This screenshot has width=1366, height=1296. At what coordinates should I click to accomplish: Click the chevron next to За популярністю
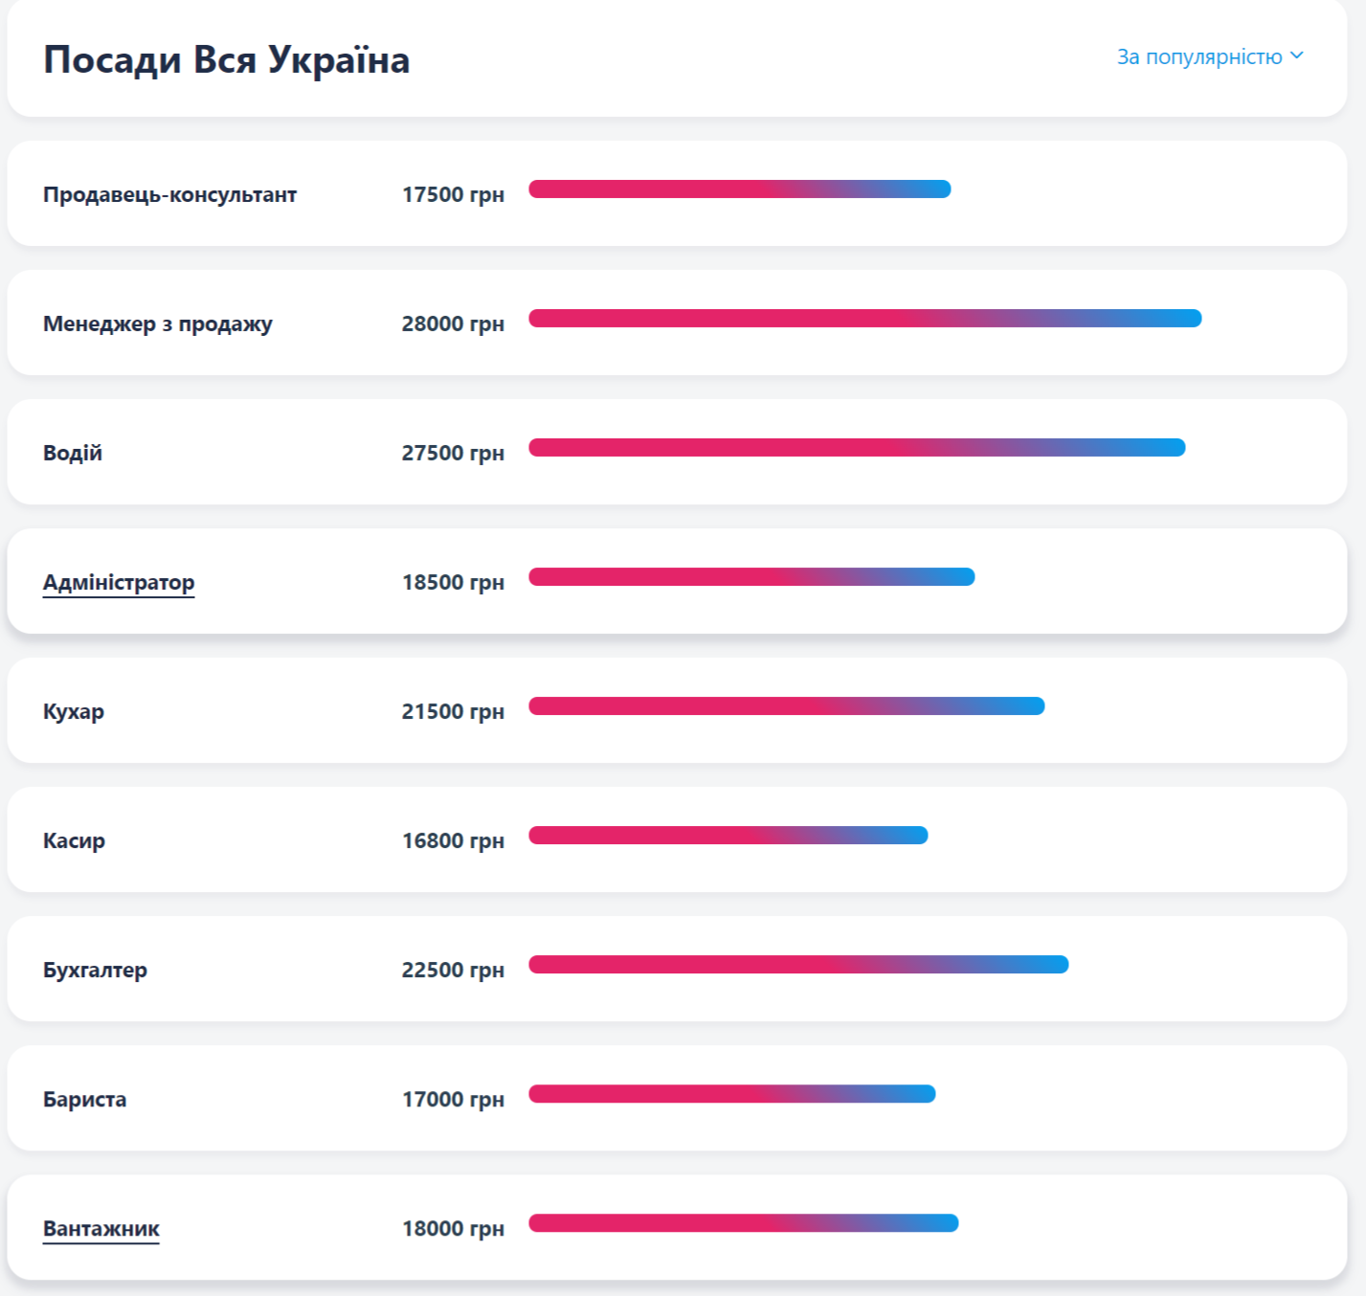[1297, 56]
